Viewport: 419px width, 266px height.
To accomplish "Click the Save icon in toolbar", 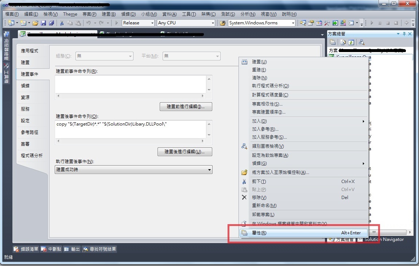I will (43, 23).
